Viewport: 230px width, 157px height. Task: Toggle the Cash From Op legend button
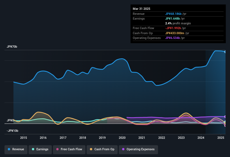point(102,149)
